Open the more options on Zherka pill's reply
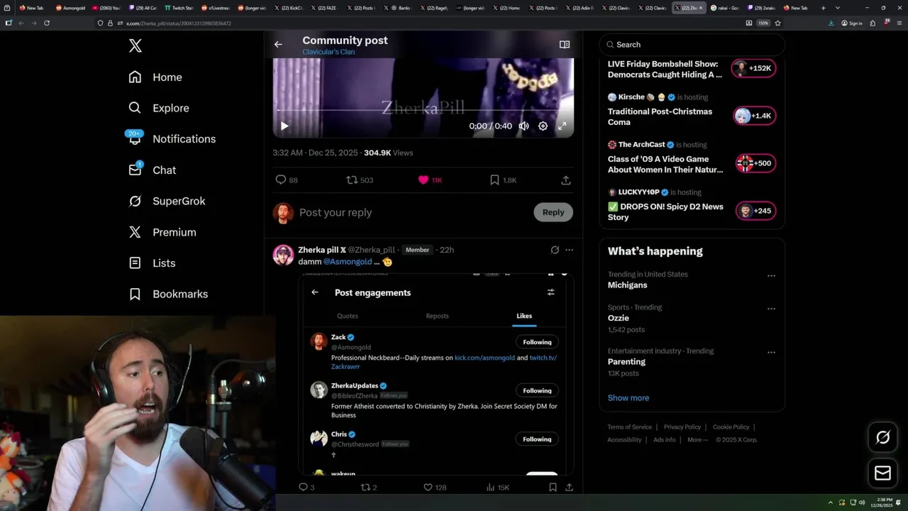 pyautogui.click(x=569, y=250)
